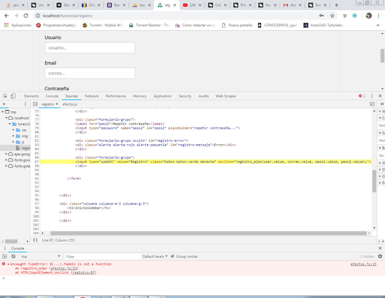Open the console settings gear
Screen dimensions: 385x298
tap(380, 256)
